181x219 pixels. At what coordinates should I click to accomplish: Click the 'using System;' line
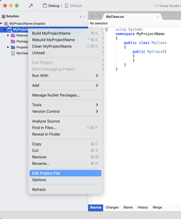tap(129, 30)
